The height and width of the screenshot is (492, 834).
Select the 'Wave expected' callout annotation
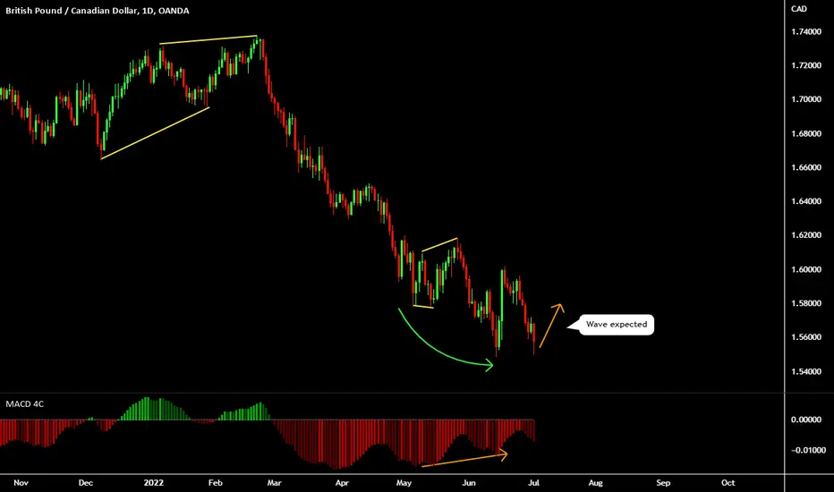[617, 325]
